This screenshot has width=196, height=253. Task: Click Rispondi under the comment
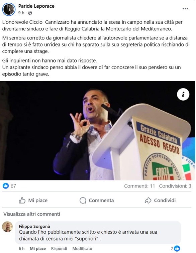click(x=59, y=248)
